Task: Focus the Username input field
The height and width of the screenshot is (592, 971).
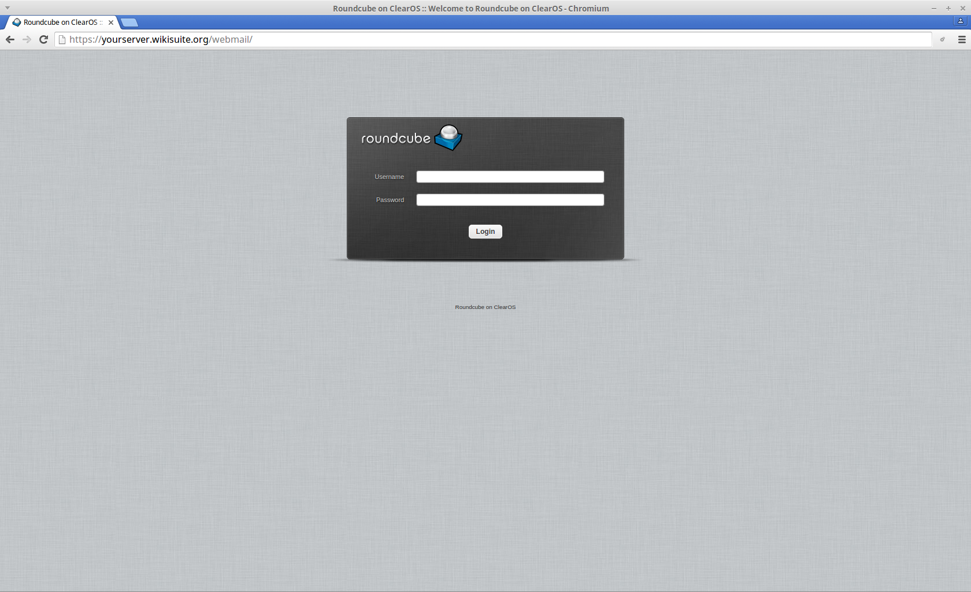Action: tap(510, 177)
